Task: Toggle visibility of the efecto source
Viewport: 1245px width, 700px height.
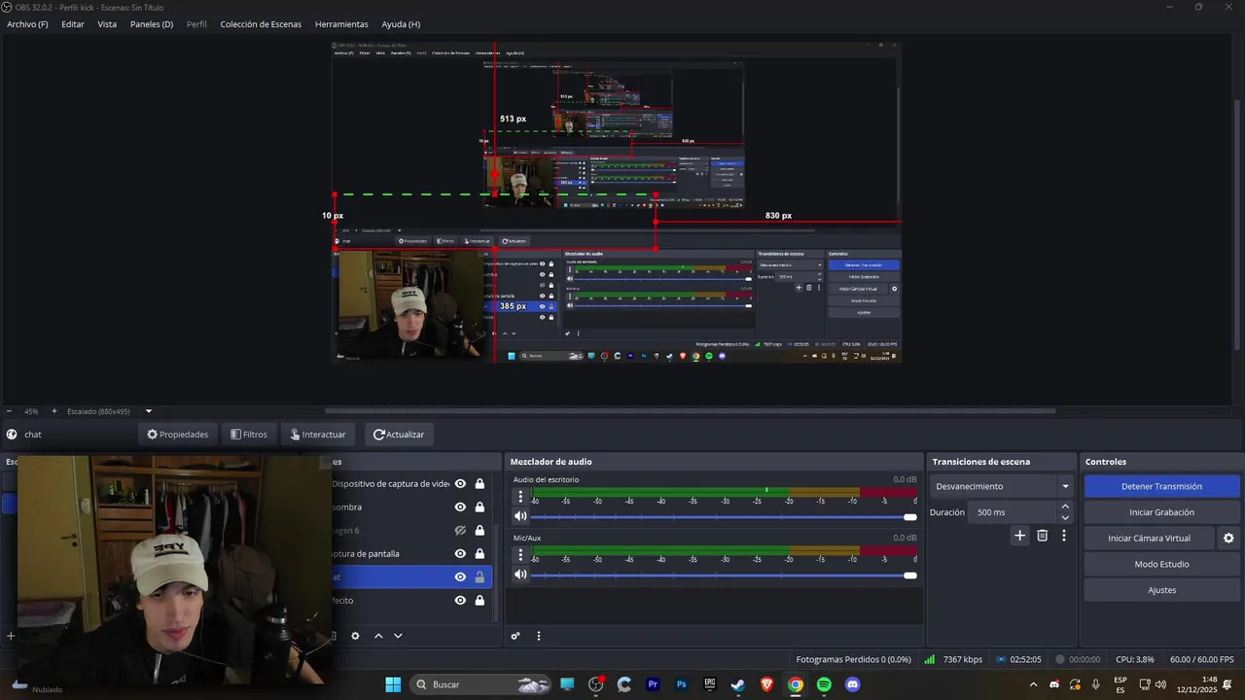Action: pos(460,600)
